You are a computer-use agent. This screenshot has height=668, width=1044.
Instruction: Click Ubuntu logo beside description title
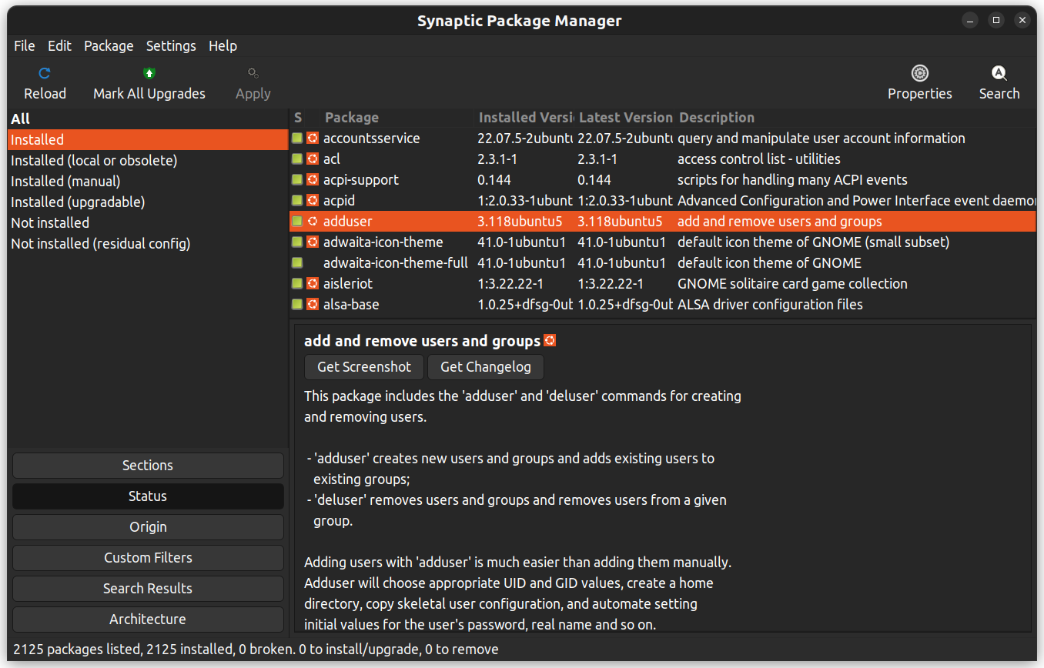point(550,340)
